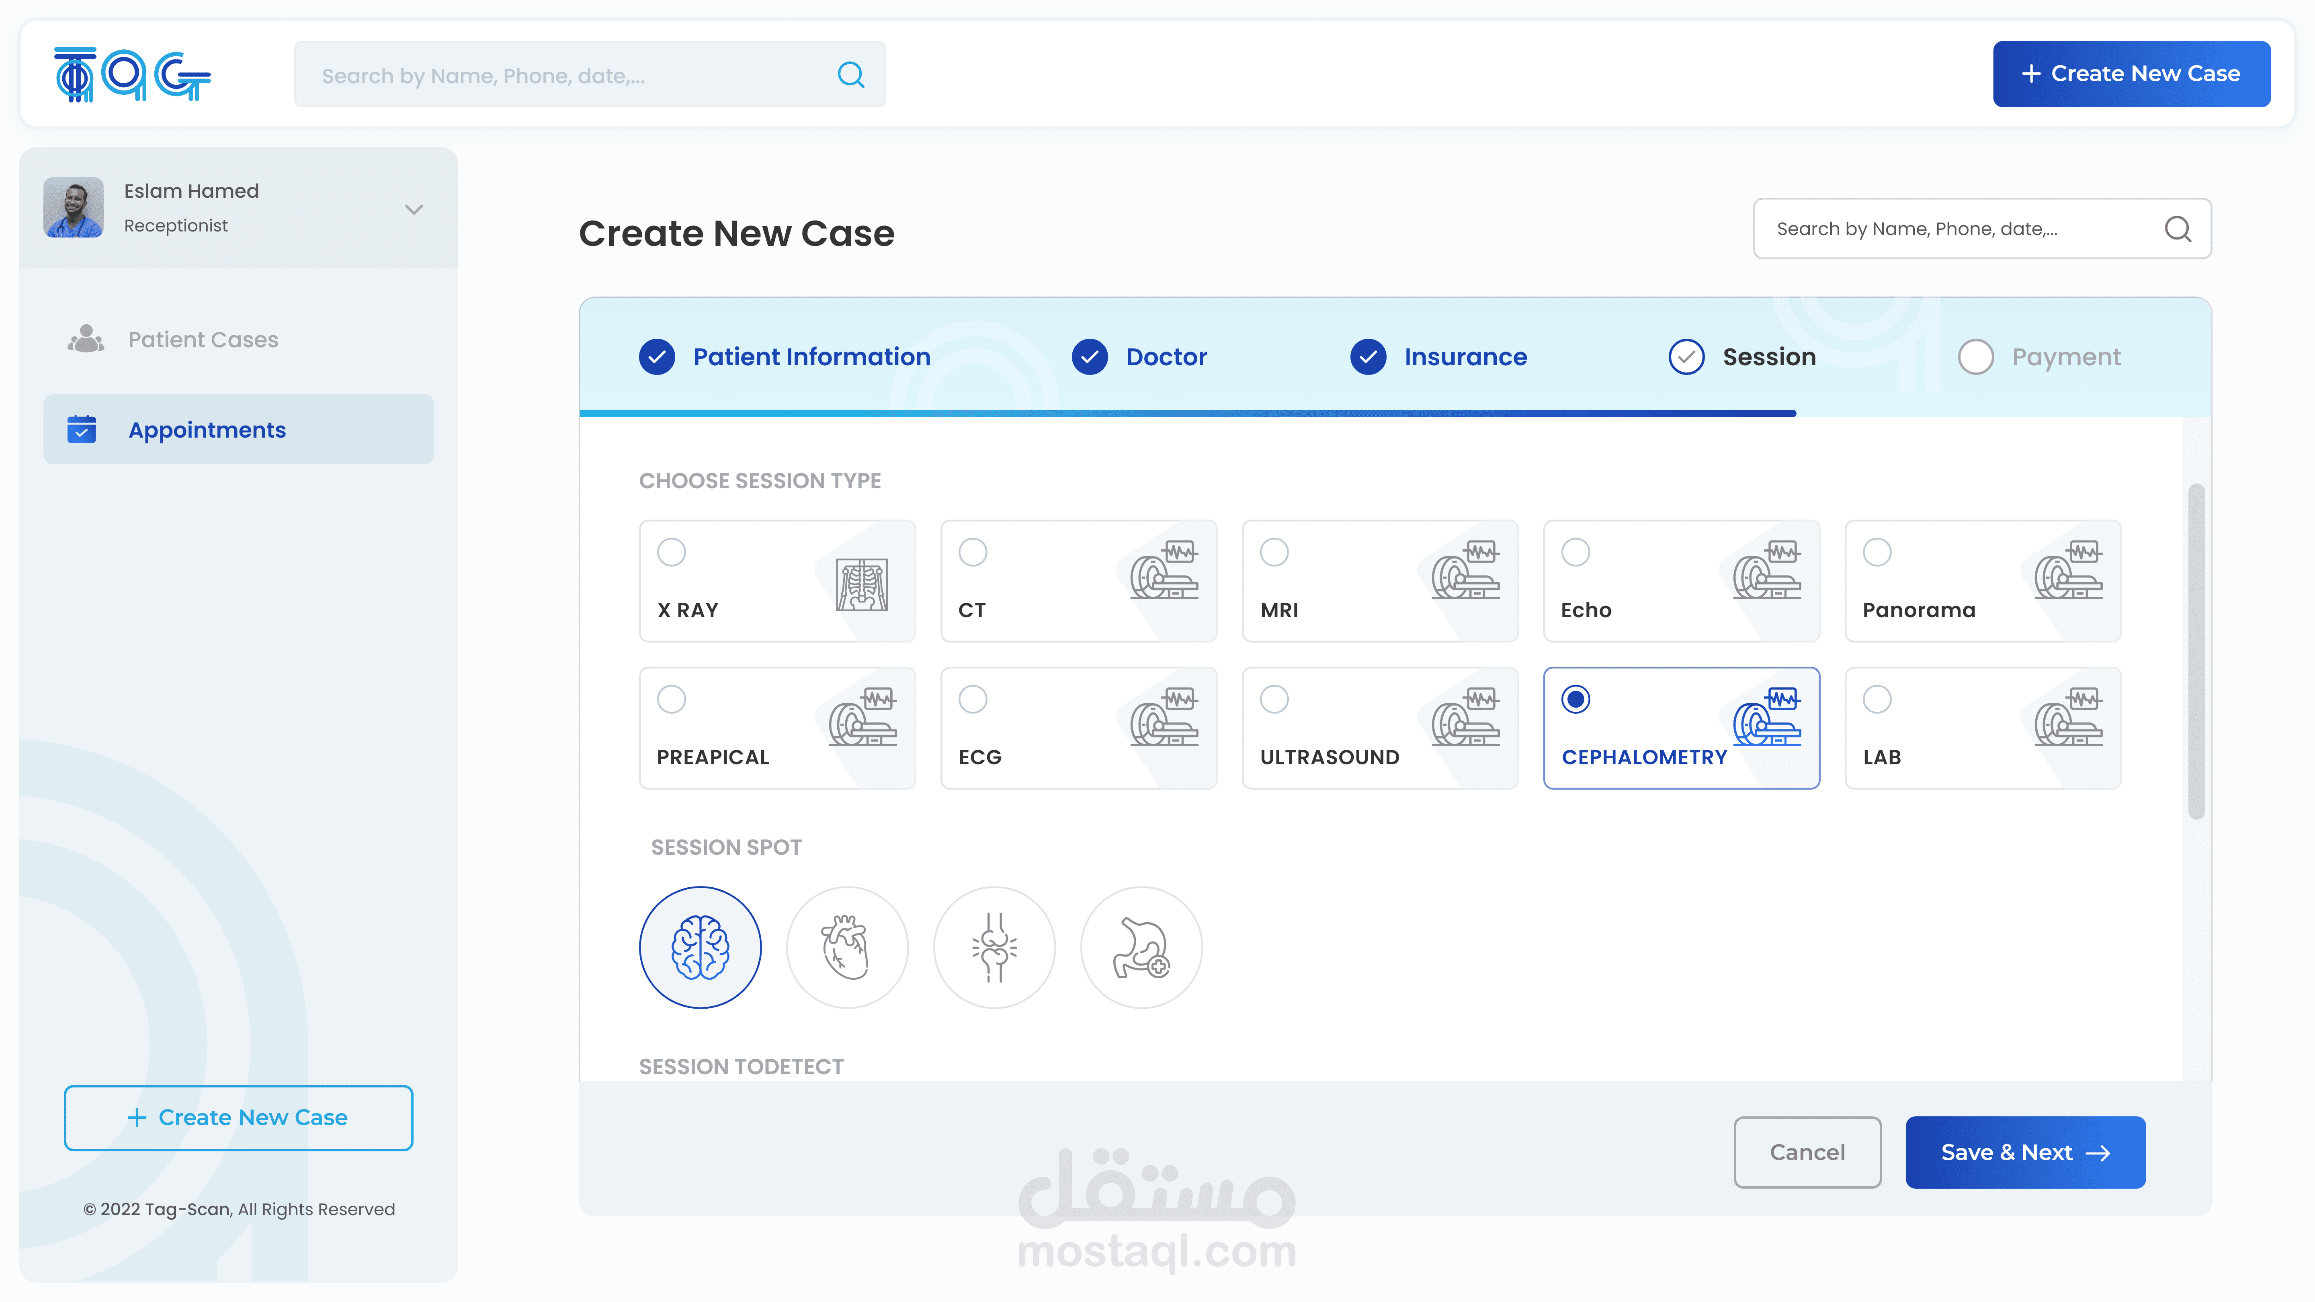Viewport: 2315px width, 1302px height.
Task: Expand the Eslam Hamed profile chevron
Action: point(414,209)
